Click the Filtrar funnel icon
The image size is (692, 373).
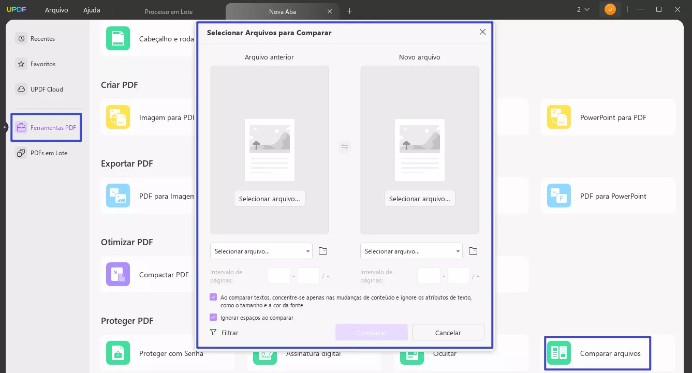tap(213, 333)
